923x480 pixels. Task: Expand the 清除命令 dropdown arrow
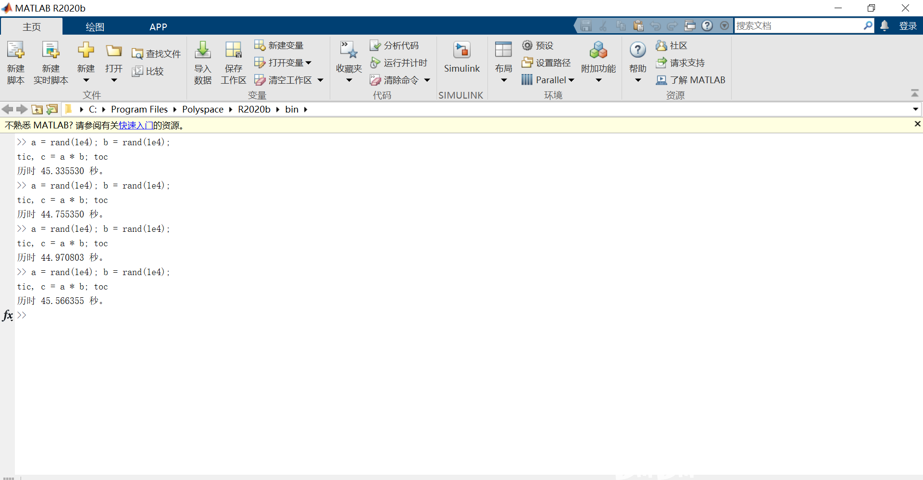tap(427, 80)
